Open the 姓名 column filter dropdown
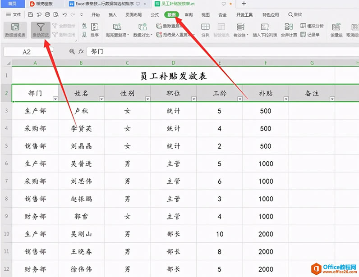Screen dimensions: 359x277 (x=101, y=99)
